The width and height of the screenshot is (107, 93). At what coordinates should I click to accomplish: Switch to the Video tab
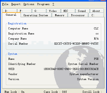tap(54, 11)
